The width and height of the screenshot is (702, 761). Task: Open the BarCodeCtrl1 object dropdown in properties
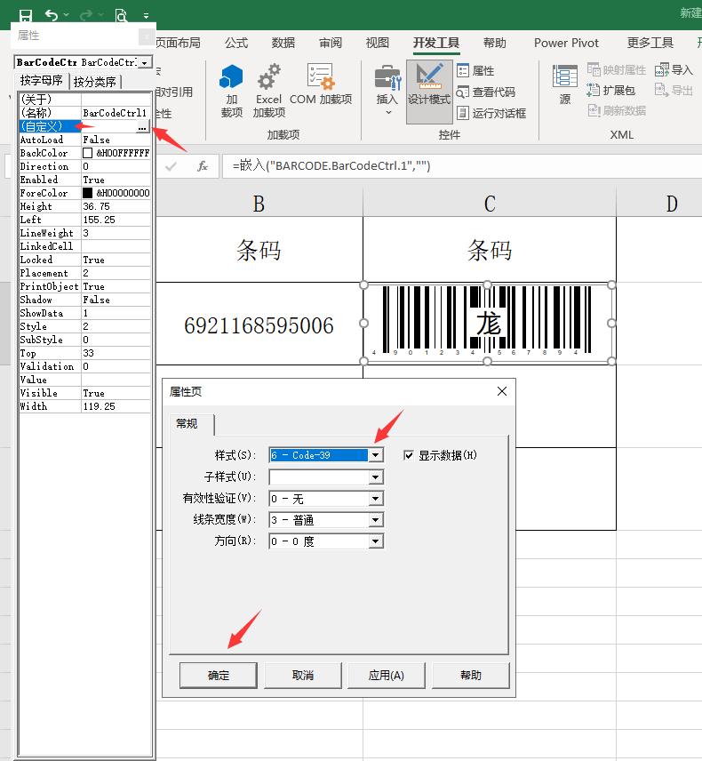pos(145,62)
